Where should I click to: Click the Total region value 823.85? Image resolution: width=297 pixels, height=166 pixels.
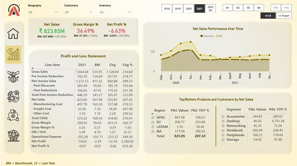click(x=180, y=136)
